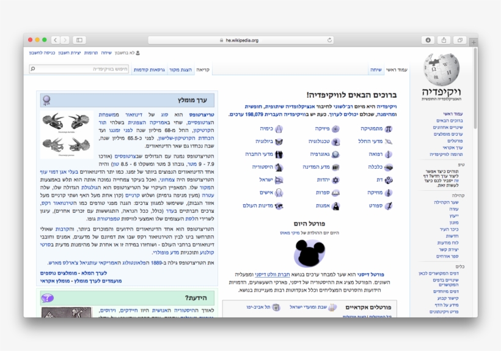Click the יהדות Star of David icon
501x351 pixels.
click(335, 180)
